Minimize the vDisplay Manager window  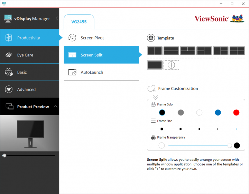pos(221,3)
